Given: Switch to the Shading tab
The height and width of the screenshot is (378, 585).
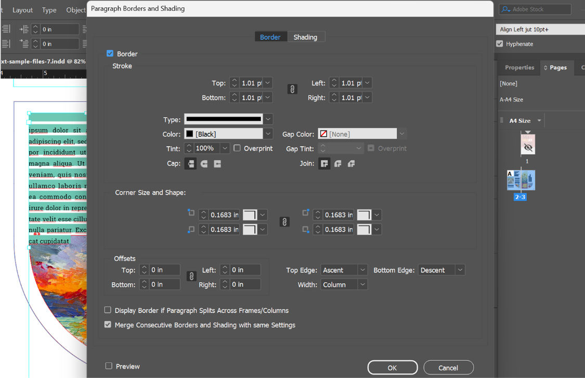Looking at the screenshot, I should (306, 37).
